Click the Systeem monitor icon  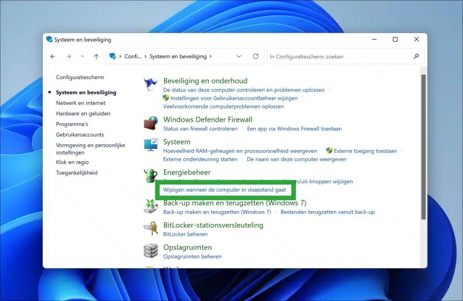coord(151,145)
